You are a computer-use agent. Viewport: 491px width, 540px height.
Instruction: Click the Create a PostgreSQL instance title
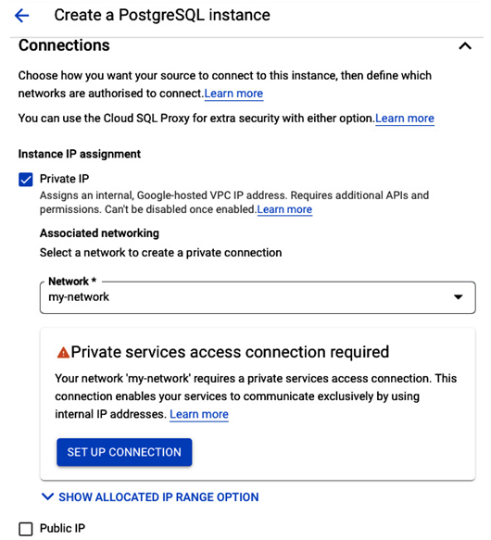click(162, 16)
